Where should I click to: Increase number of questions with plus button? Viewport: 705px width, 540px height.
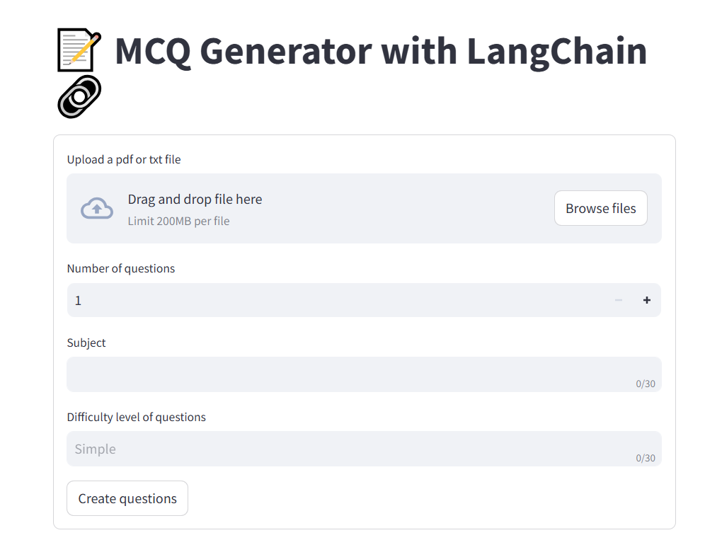646,300
